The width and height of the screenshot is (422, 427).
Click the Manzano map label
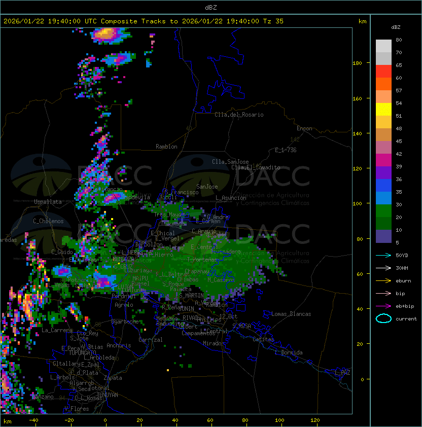coord(43,397)
